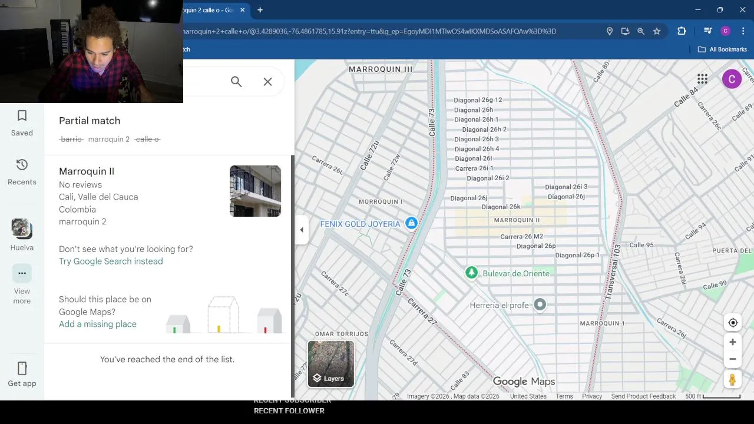Close the current browser tab
Viewport: 754px width, 424px height.
coord(242,10)
